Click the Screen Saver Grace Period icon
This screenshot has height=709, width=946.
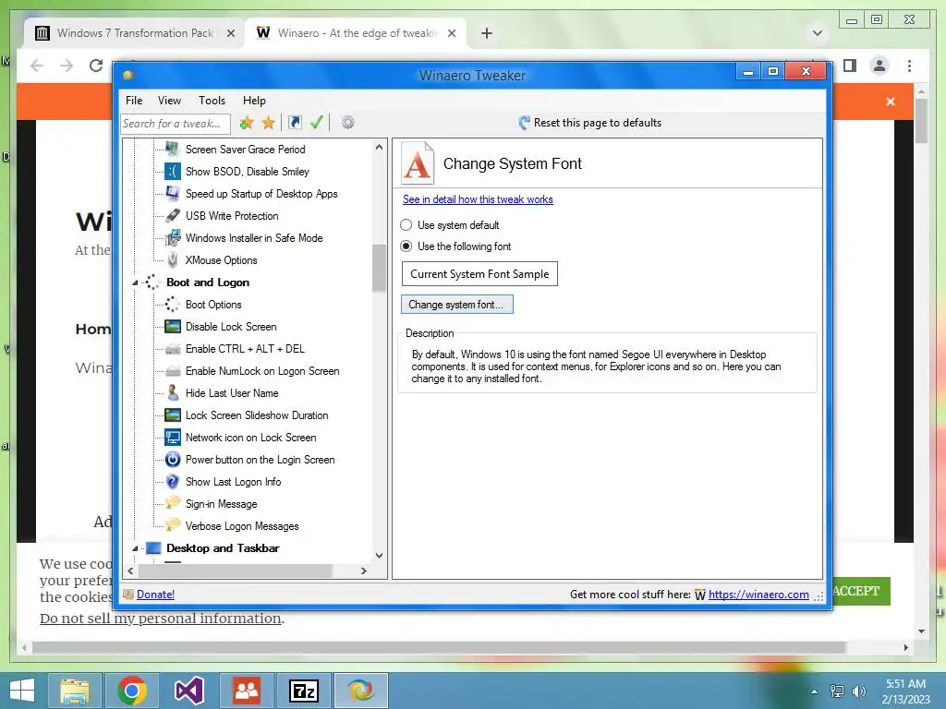tap(173, 149)
